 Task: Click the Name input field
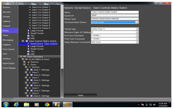pyautogui.click(x=115, y=12)
